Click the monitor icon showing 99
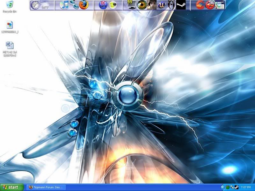Image resolution: width=255 pixels, height=191 pixels. 132,5
